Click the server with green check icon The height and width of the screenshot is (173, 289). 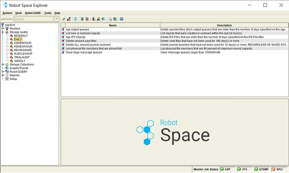(x=115, y=19)
